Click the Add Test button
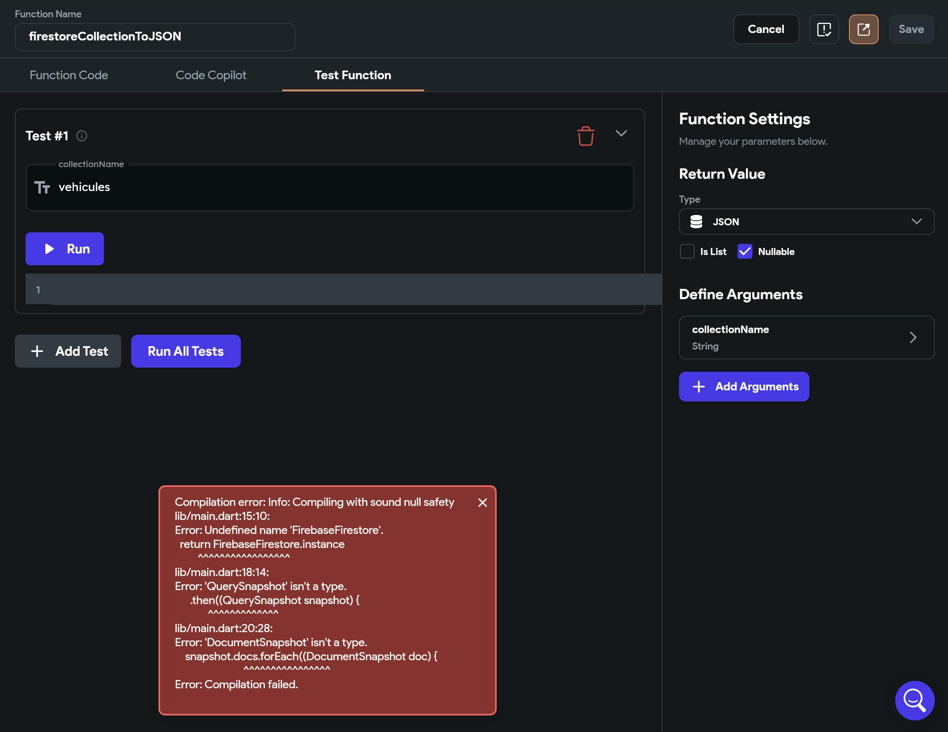The height and width of the screenshot is (732, 948). click(68, 351)
